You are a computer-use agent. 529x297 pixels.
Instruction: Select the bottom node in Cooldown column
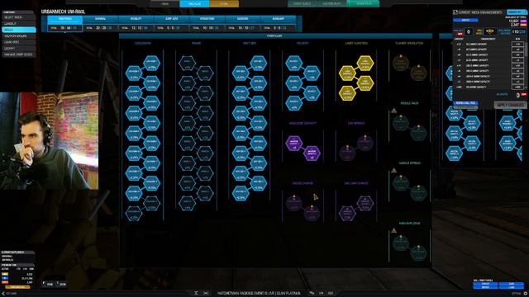coord(134,213)
